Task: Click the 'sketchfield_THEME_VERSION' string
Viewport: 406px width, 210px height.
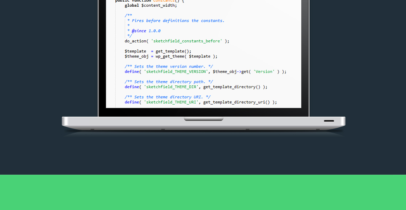Action: (x=176, y=72)
